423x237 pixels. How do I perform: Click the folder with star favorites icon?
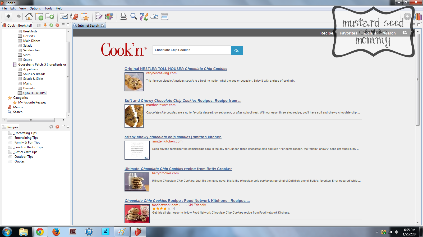tap(85, 17)
